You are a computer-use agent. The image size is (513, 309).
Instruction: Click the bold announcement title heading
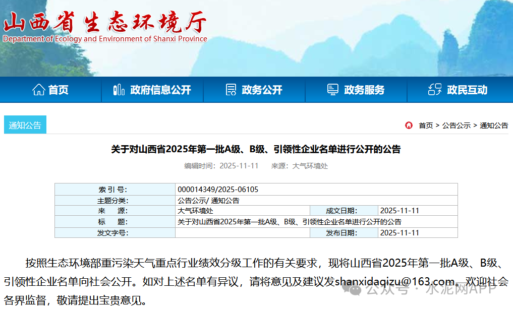(x=256, y=149)
